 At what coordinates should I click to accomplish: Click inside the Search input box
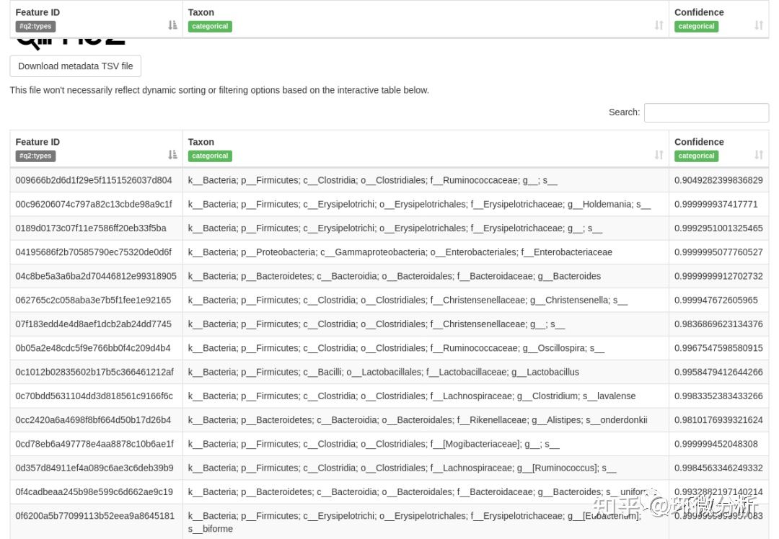click(705, 112)
